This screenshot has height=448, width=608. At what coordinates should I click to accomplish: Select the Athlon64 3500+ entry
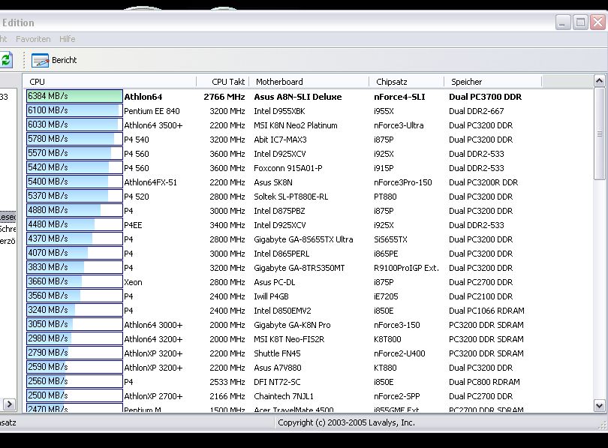click(x=153, y=125)
